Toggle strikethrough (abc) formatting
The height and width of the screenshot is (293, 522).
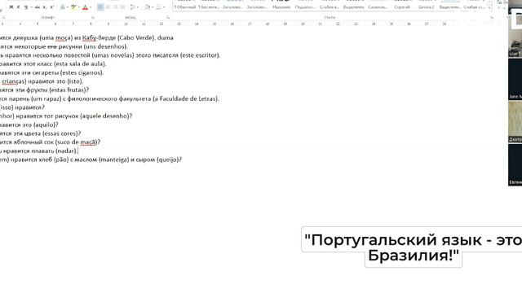[38, 7]
